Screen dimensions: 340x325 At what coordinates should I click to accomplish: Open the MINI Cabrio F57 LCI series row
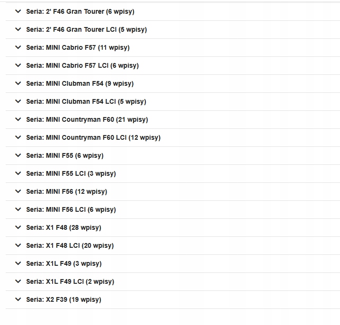82,65
